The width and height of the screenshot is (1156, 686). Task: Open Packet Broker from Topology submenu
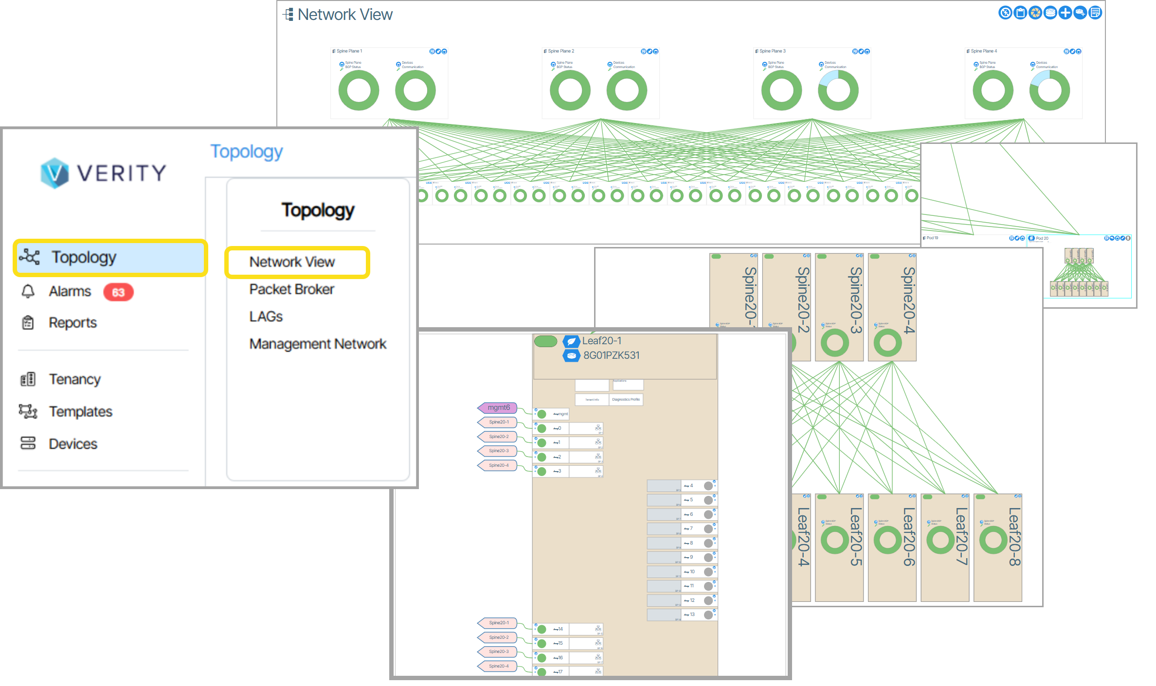pyautogui.click(x=291, y=289)
